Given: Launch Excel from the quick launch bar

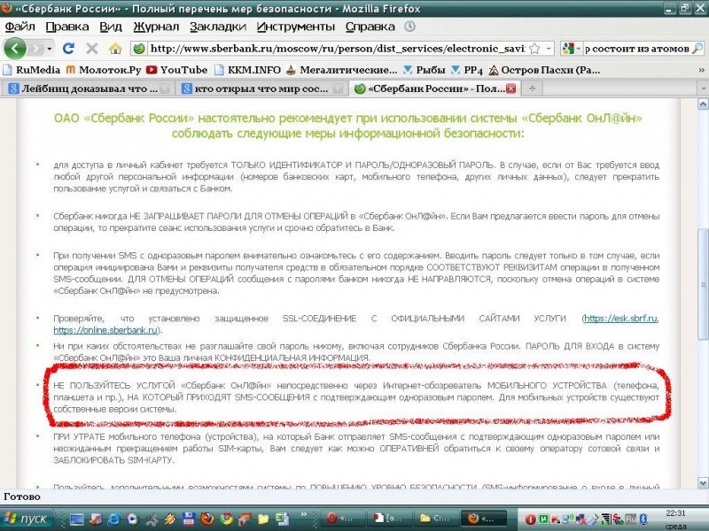Looking at the screenshot, I should point(282,519).
